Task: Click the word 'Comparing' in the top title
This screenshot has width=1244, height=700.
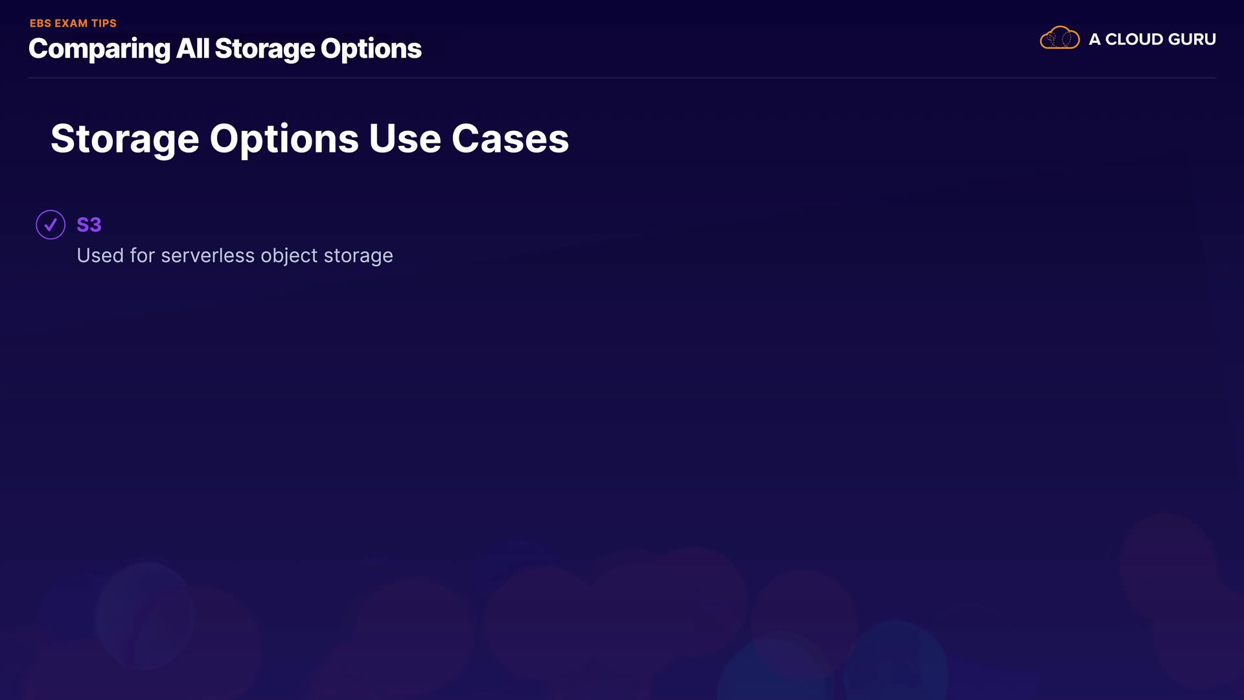Action: click(x=99, y=49)
